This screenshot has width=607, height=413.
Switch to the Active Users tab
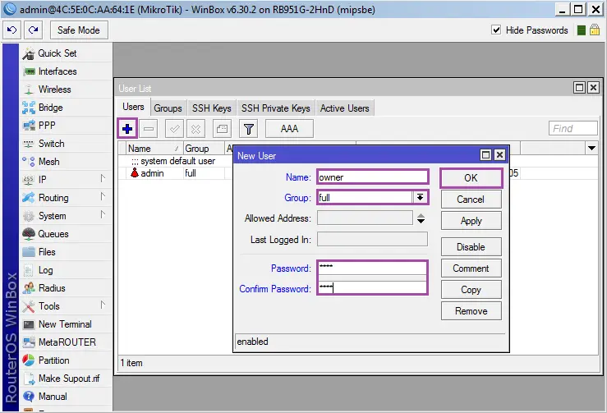344,108
